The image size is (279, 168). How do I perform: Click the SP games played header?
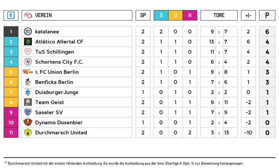point(143,15)
